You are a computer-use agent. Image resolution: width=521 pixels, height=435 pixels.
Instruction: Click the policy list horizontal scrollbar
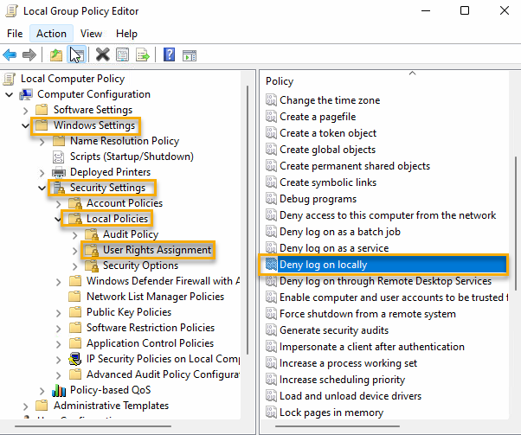[338, 426]
